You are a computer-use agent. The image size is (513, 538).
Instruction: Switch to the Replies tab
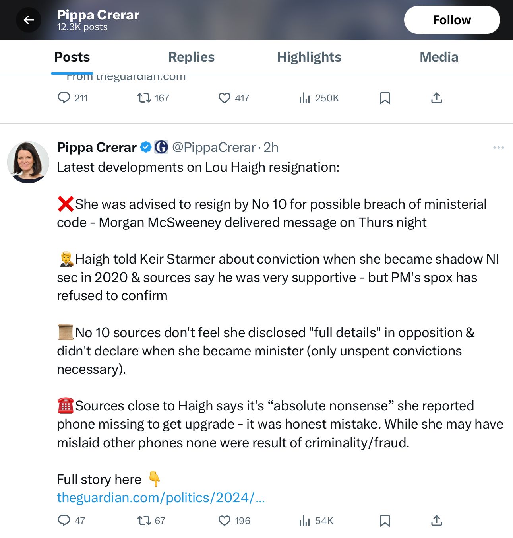click(191, 57)
